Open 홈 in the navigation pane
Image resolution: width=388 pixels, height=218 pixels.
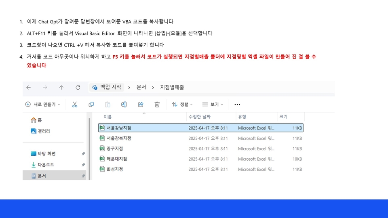pos(36,120)
